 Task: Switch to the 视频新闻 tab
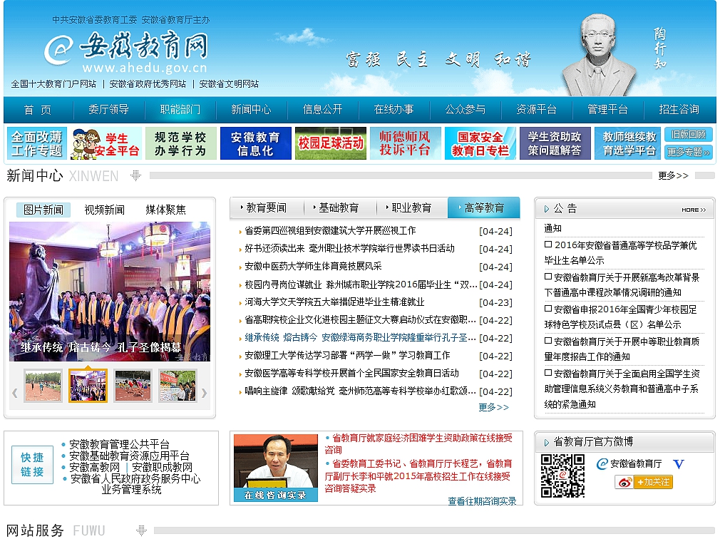tap(104, 210)
